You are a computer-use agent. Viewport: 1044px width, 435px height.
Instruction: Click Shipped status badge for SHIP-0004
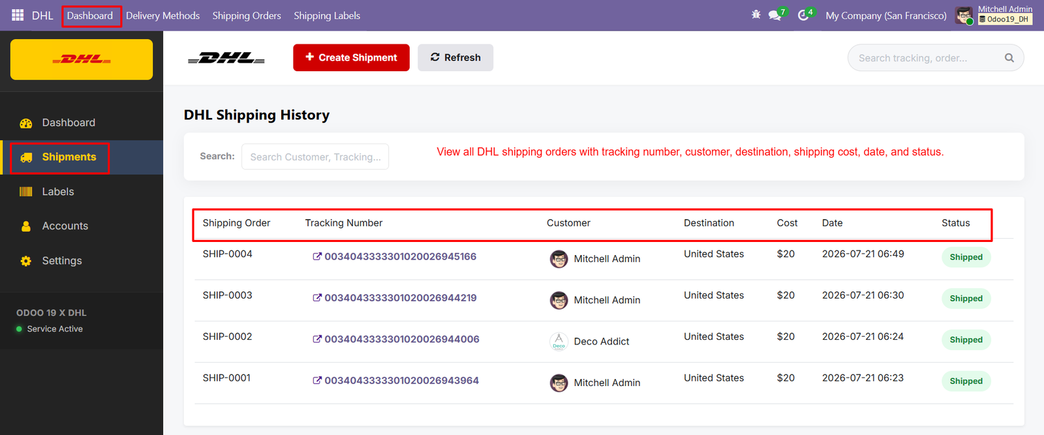[x=966, y=257]
